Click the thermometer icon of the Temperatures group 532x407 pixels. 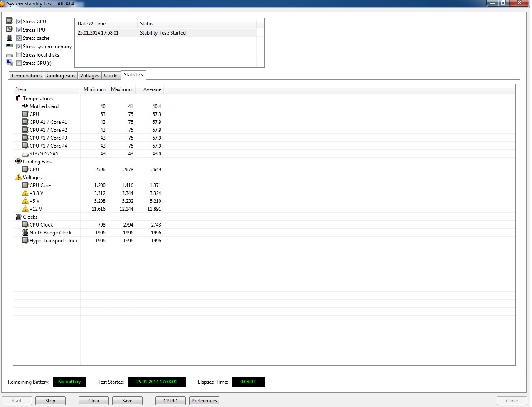[x=18, y=99]
